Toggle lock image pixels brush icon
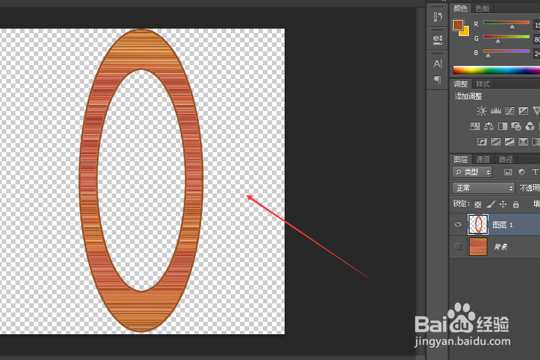The width and height of the screenshot is (540, 360). click(490, 204)
